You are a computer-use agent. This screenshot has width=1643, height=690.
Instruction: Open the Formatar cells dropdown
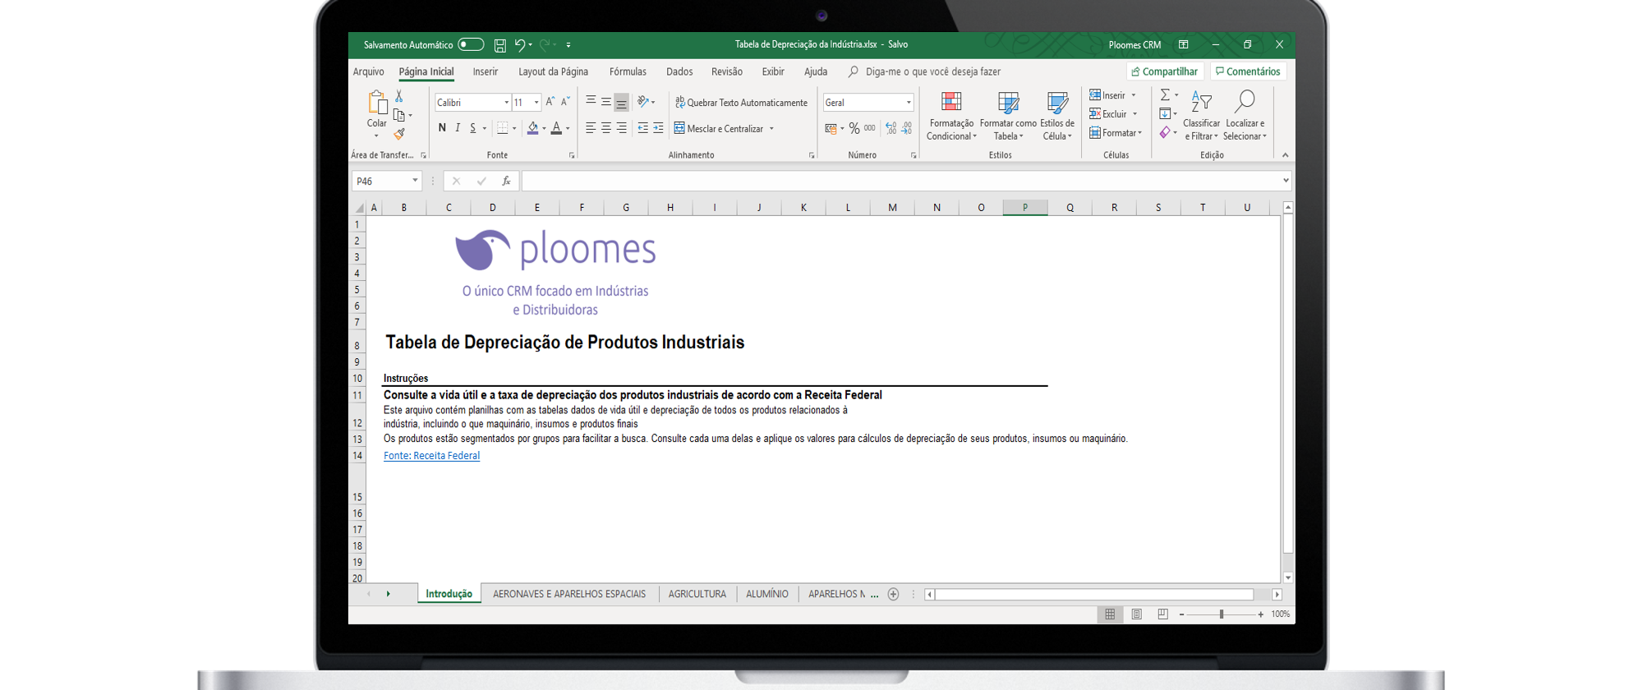click(1116, 133)
